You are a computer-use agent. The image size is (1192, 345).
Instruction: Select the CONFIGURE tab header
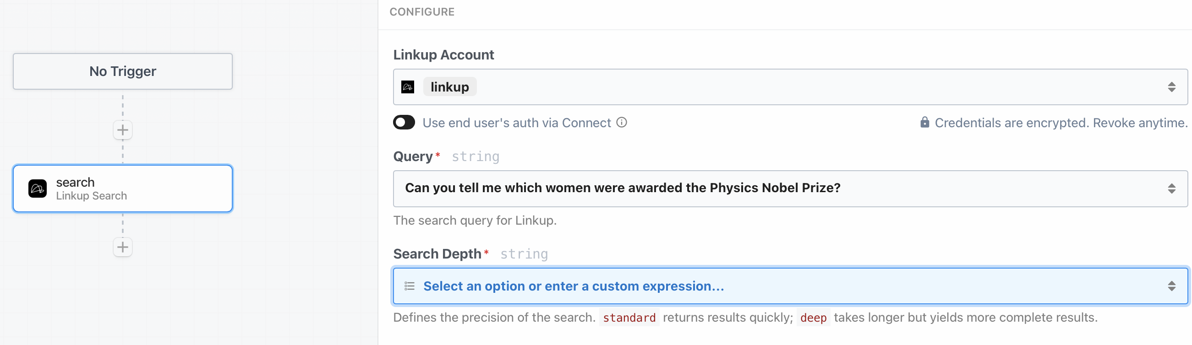(x=421, y=12)
